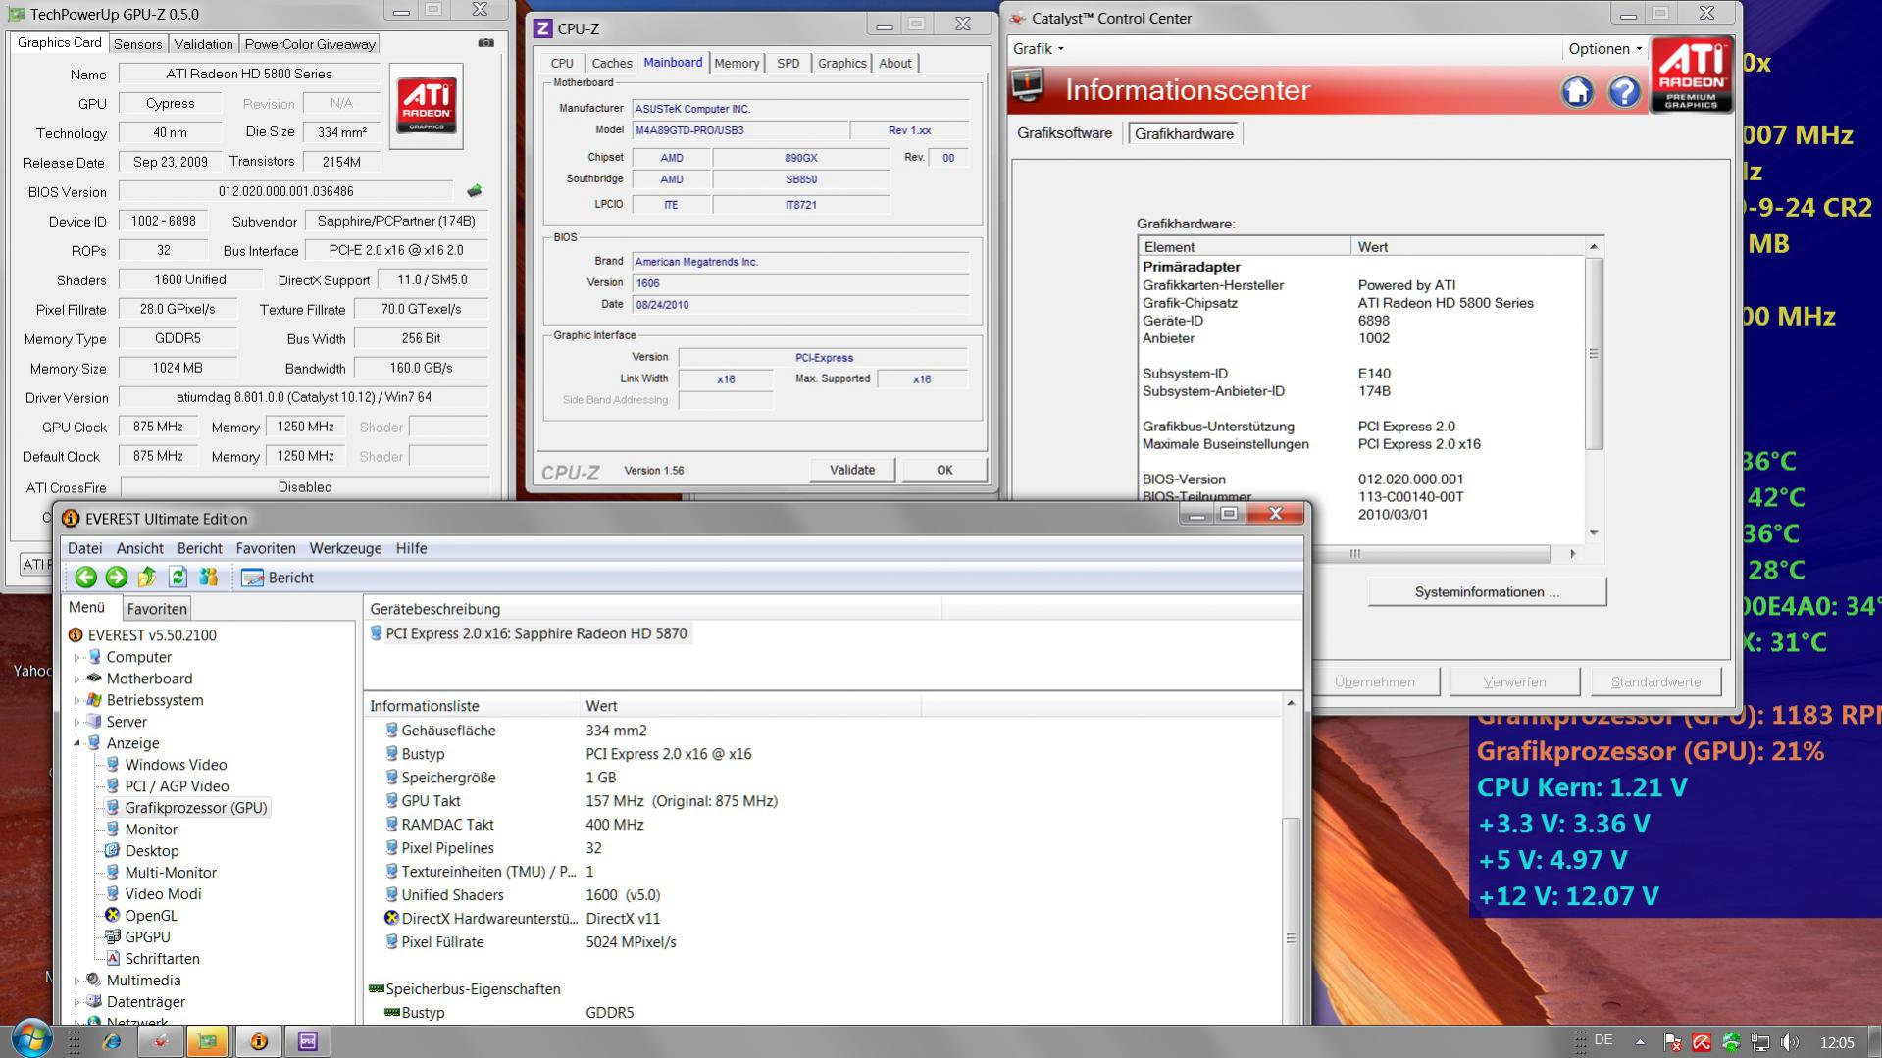Viewport: 1882px width, 1058px height.
Task: Open the SPD tab in CPU-Z
Action: click(788, 63)
